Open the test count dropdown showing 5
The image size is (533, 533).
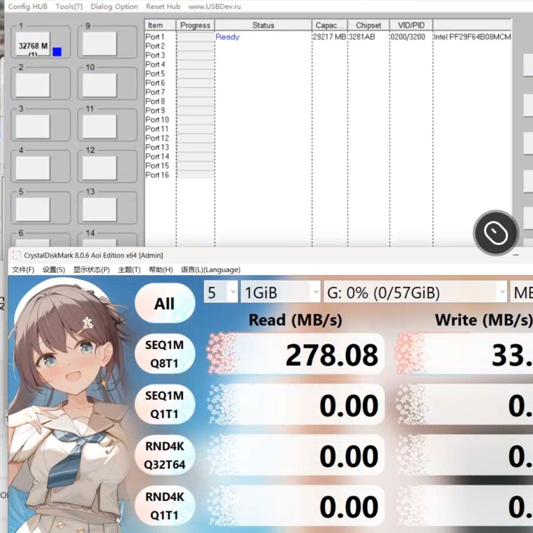coord(221,292)
